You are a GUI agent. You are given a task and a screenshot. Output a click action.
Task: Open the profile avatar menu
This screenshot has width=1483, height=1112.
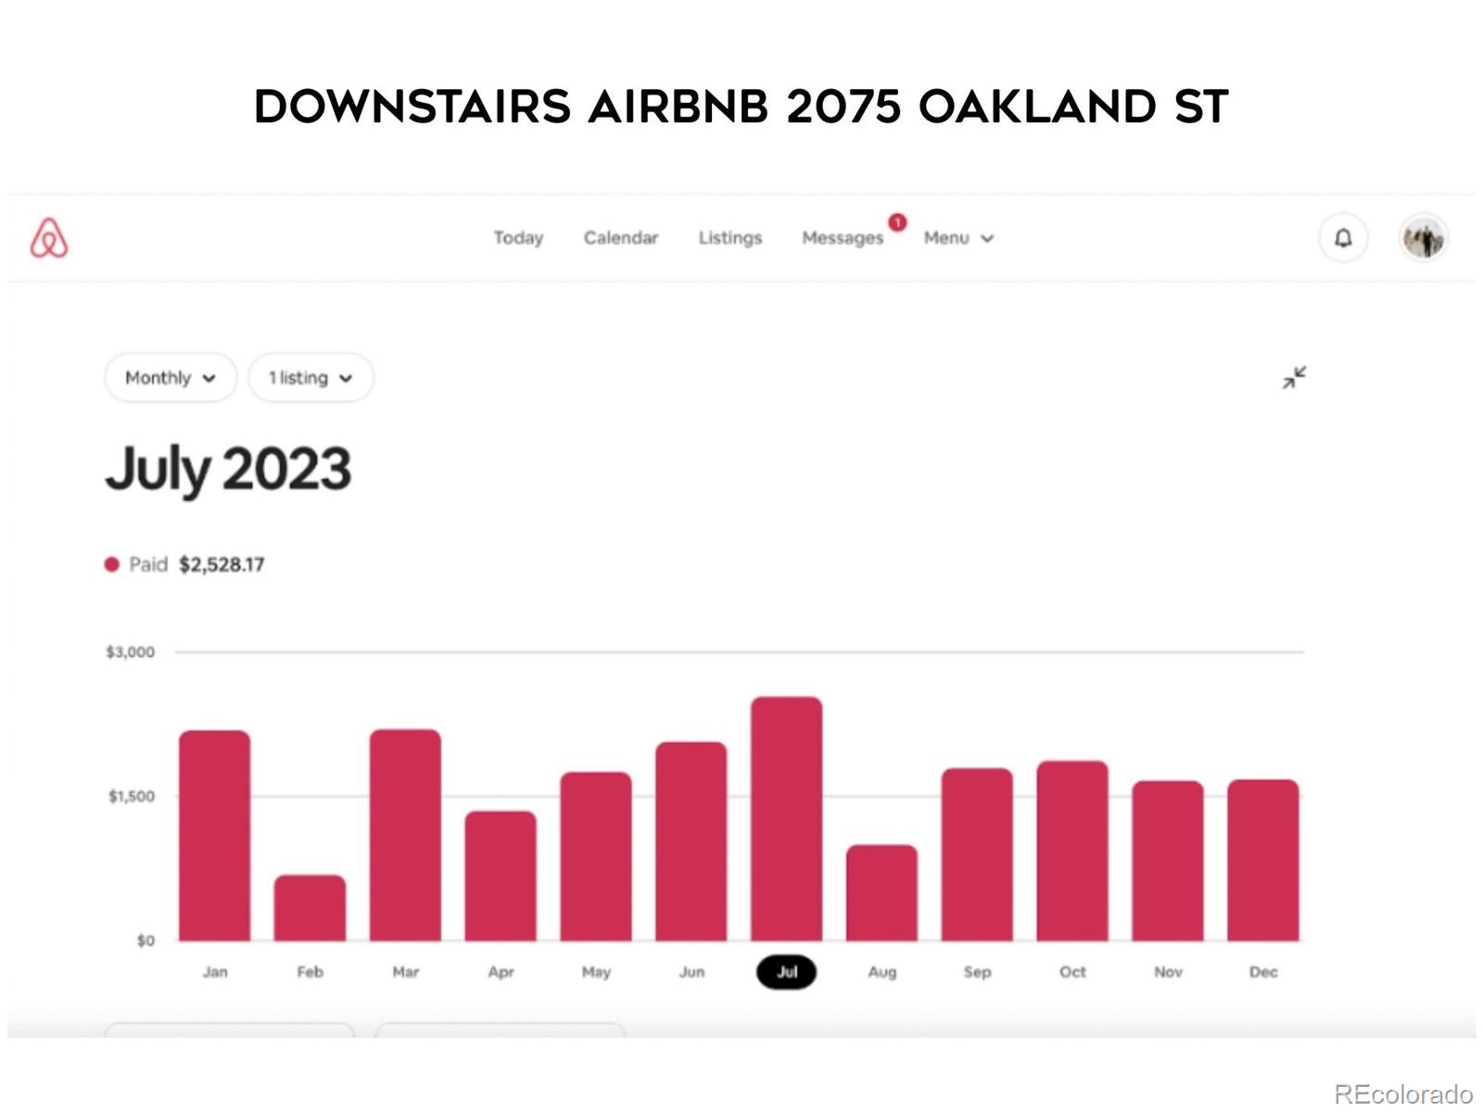(1423, 238)
